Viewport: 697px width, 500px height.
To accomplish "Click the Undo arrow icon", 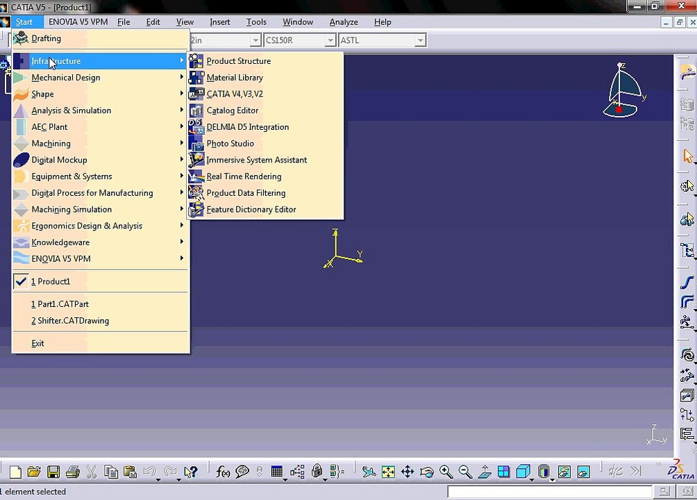I will click(150, 472).
